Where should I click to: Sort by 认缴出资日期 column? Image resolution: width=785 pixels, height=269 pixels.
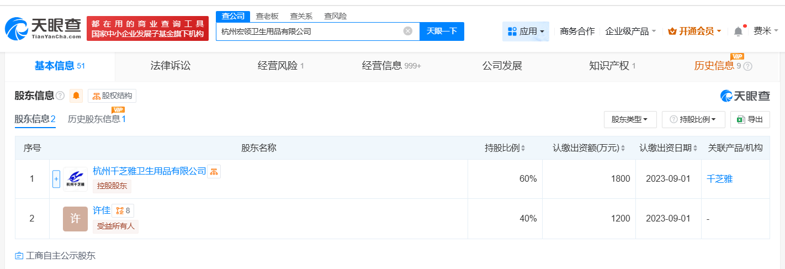coord(668,148)
